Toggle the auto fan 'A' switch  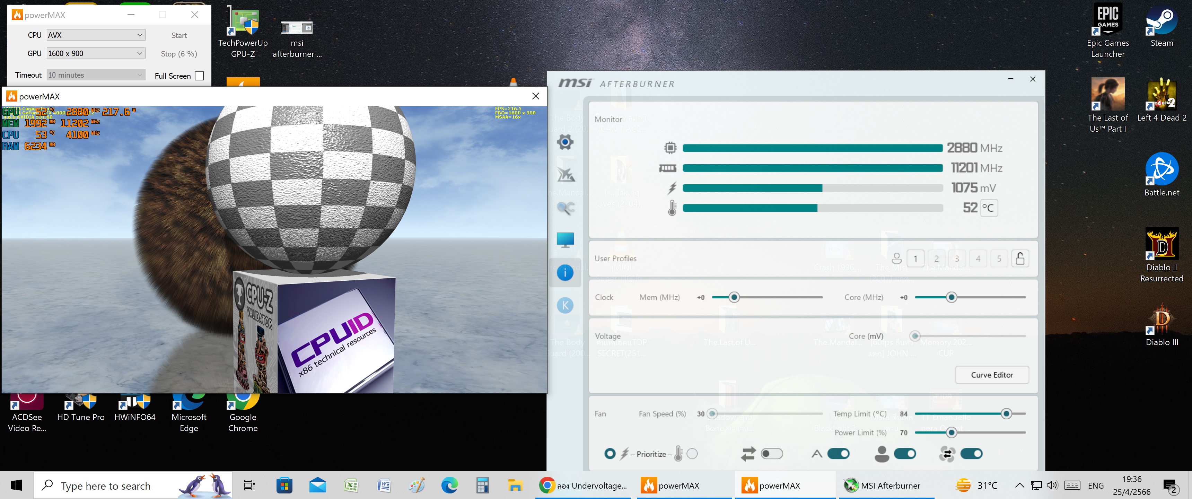tap(838, 454)
